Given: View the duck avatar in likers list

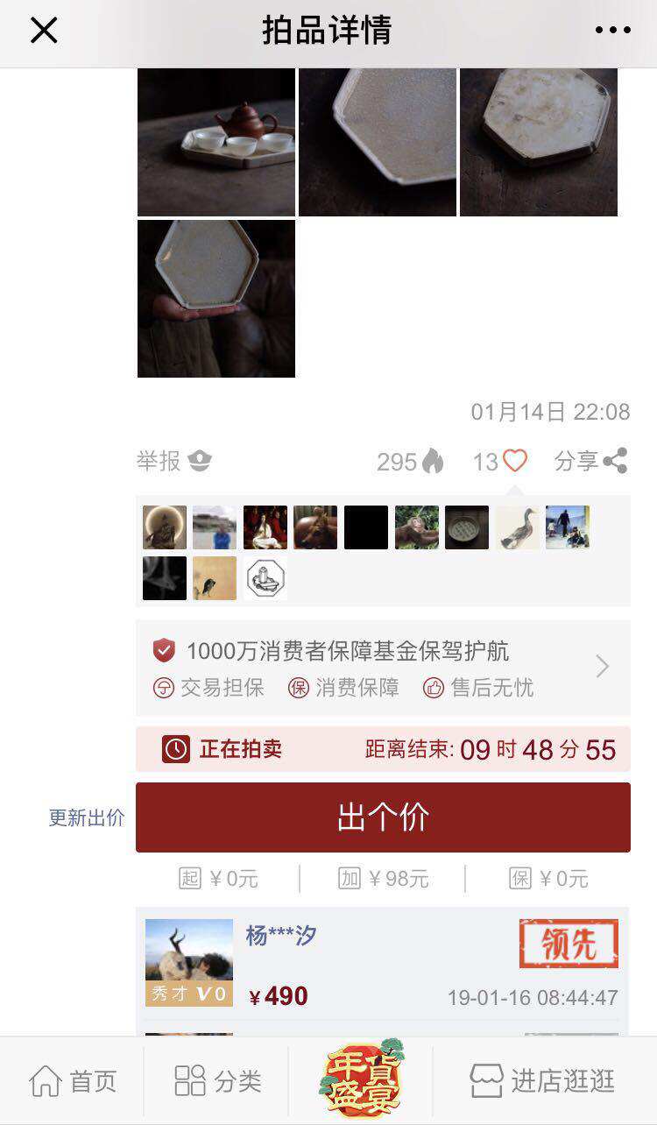Looking at the screenshot, I should pyautogui.click(x=518, y=527).
